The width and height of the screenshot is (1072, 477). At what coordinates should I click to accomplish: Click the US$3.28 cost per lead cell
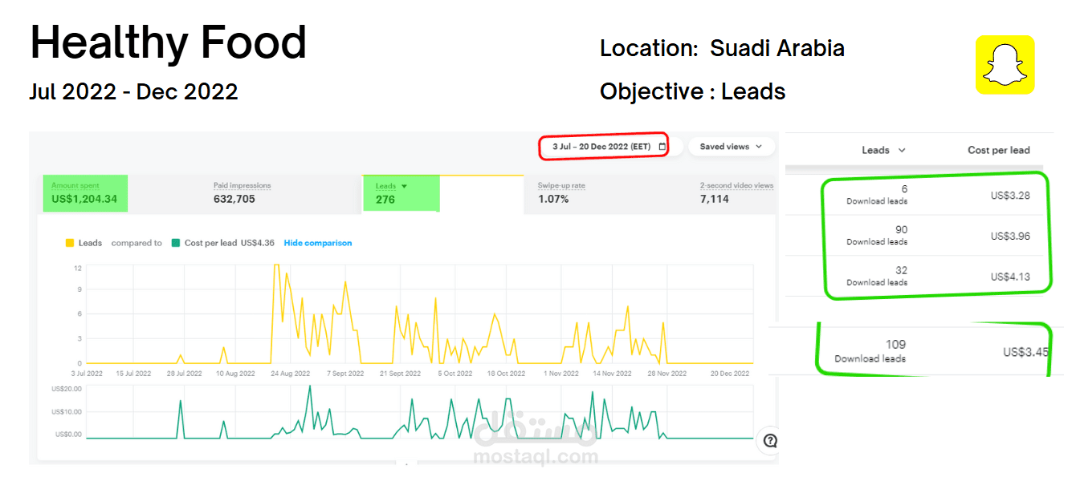(1010, 196)
